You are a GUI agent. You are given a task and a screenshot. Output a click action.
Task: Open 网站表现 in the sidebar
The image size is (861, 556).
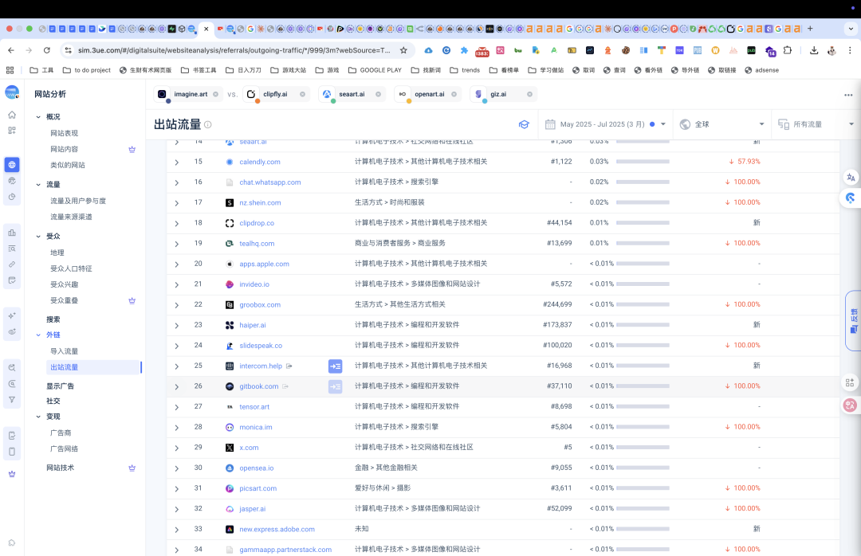pos(65,133)
